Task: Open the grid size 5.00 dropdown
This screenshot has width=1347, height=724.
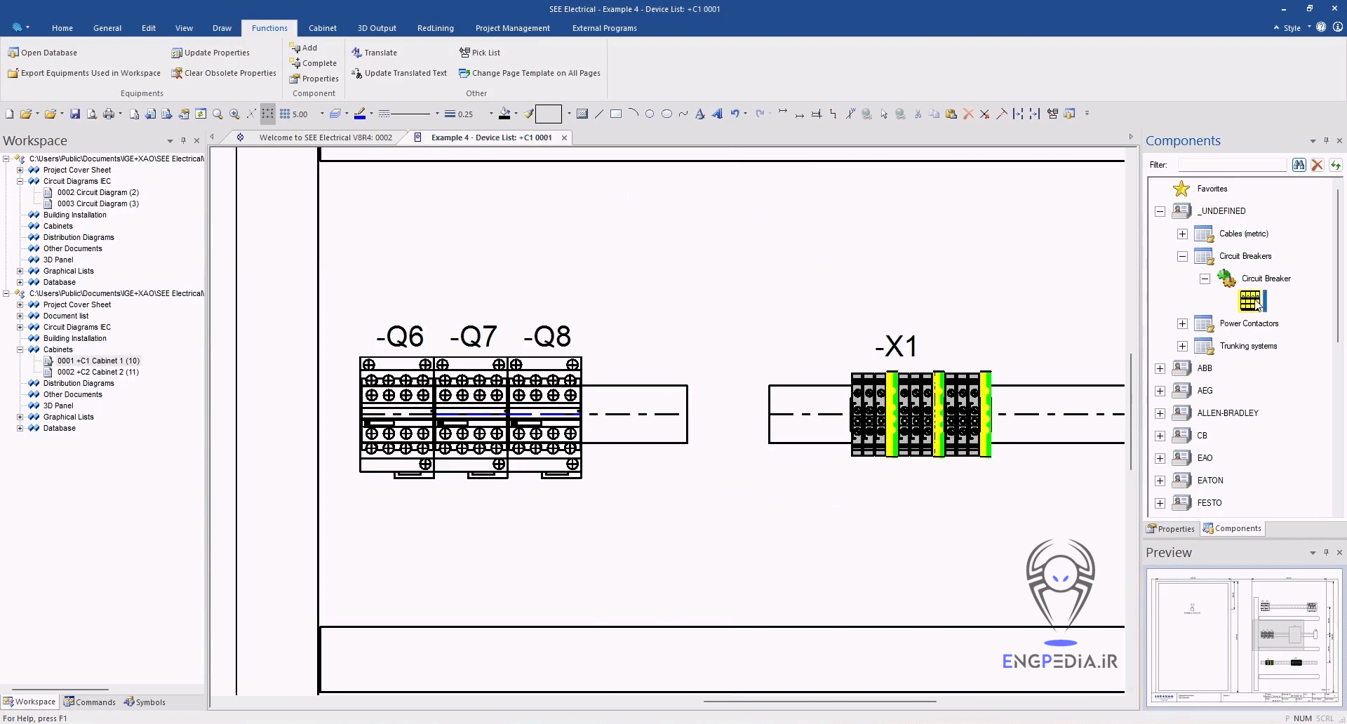Action: 322,114
